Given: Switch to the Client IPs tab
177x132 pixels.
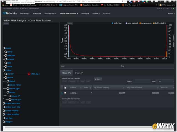Looking at the screenshot, I should click(66, 73).
